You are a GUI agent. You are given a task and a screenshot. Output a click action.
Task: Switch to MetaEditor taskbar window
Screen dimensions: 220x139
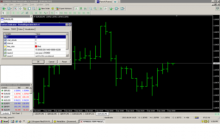(x=66, y=121)
